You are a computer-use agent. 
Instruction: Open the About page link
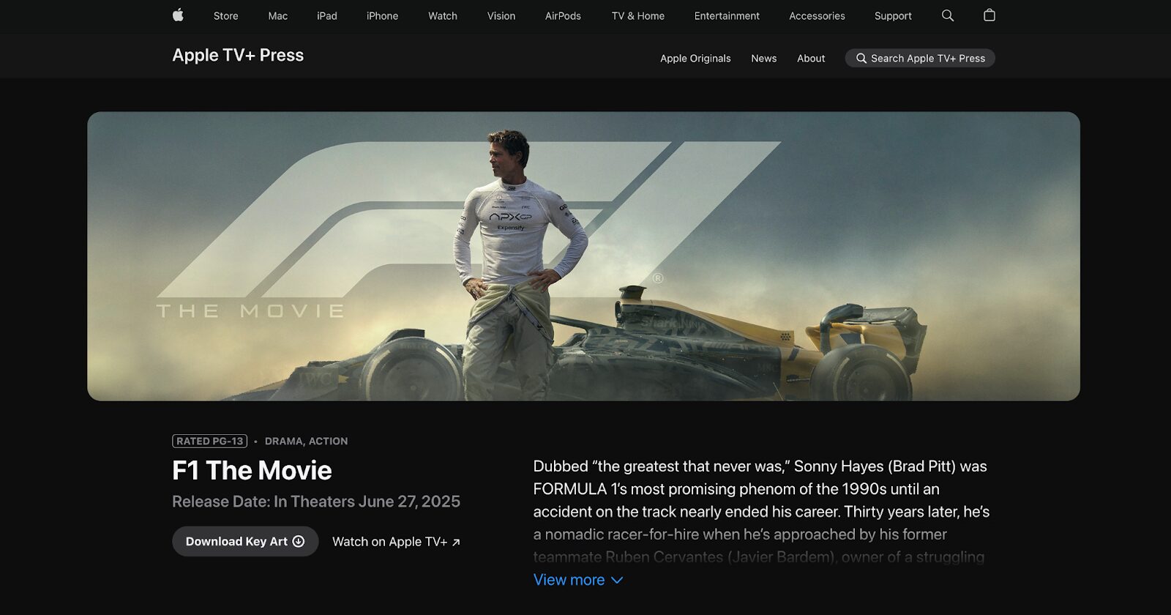811,59
